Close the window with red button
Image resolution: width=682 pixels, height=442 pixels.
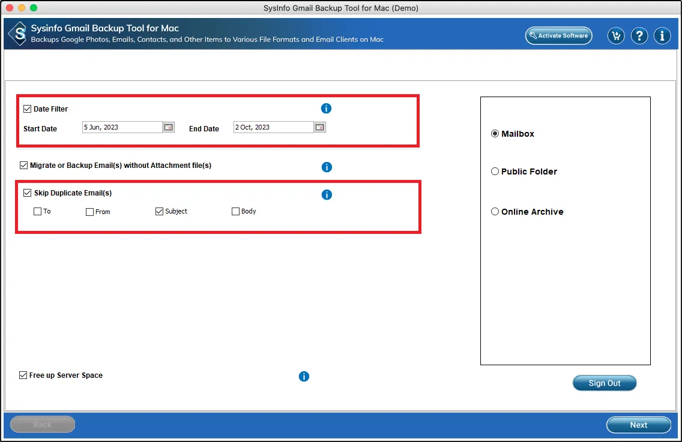[x=10, y=8]
